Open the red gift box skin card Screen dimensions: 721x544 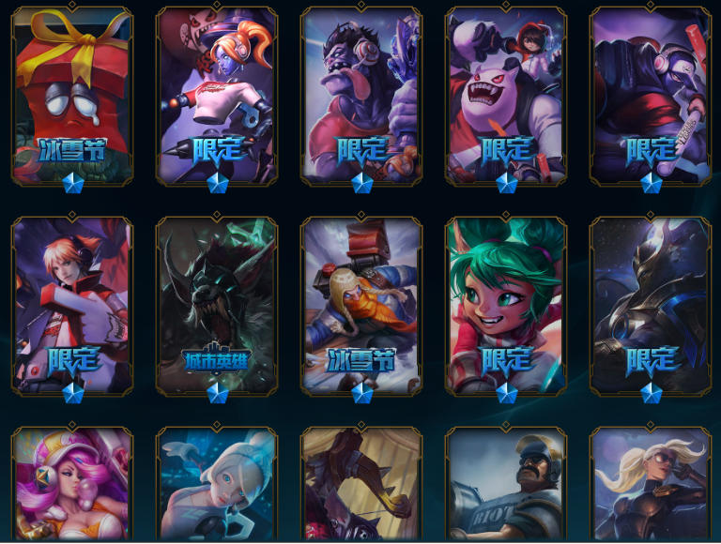pos(72,96)
